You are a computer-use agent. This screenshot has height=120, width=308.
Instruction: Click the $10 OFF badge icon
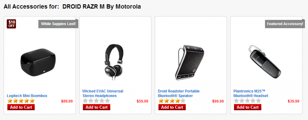[x=11, y=24]
